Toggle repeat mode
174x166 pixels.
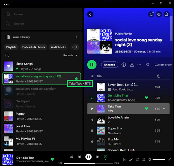pyautogui.click(x=106, y=157)
